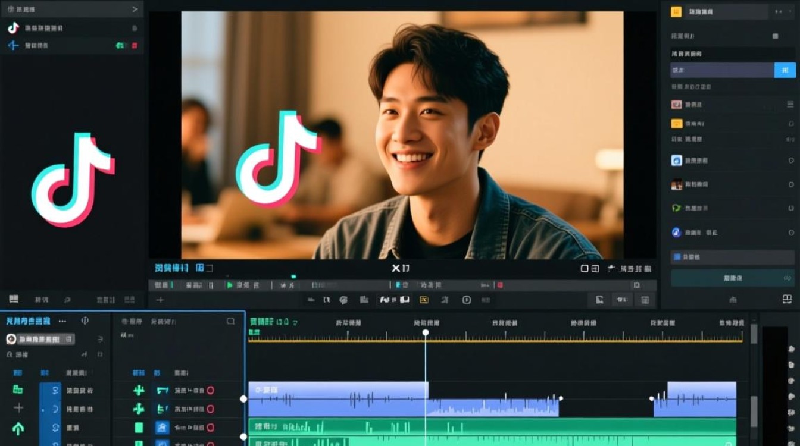Click the yellow framed icon in the center toolbar
The height and width of the screenshot is (446, 800).
click(x=424, y=300)
